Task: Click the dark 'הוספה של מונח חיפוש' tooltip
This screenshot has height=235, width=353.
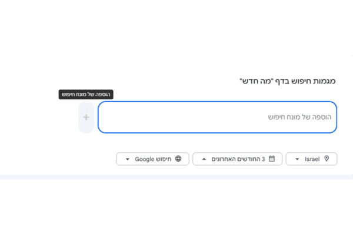Action: 86,95
